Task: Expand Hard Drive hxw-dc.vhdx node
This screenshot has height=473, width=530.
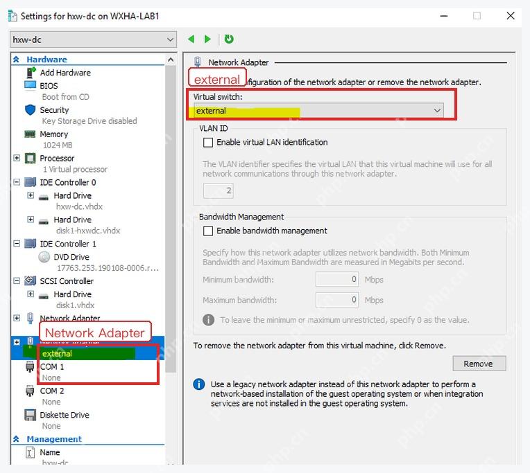Action: pyautogui.click(x=31, y=195)
